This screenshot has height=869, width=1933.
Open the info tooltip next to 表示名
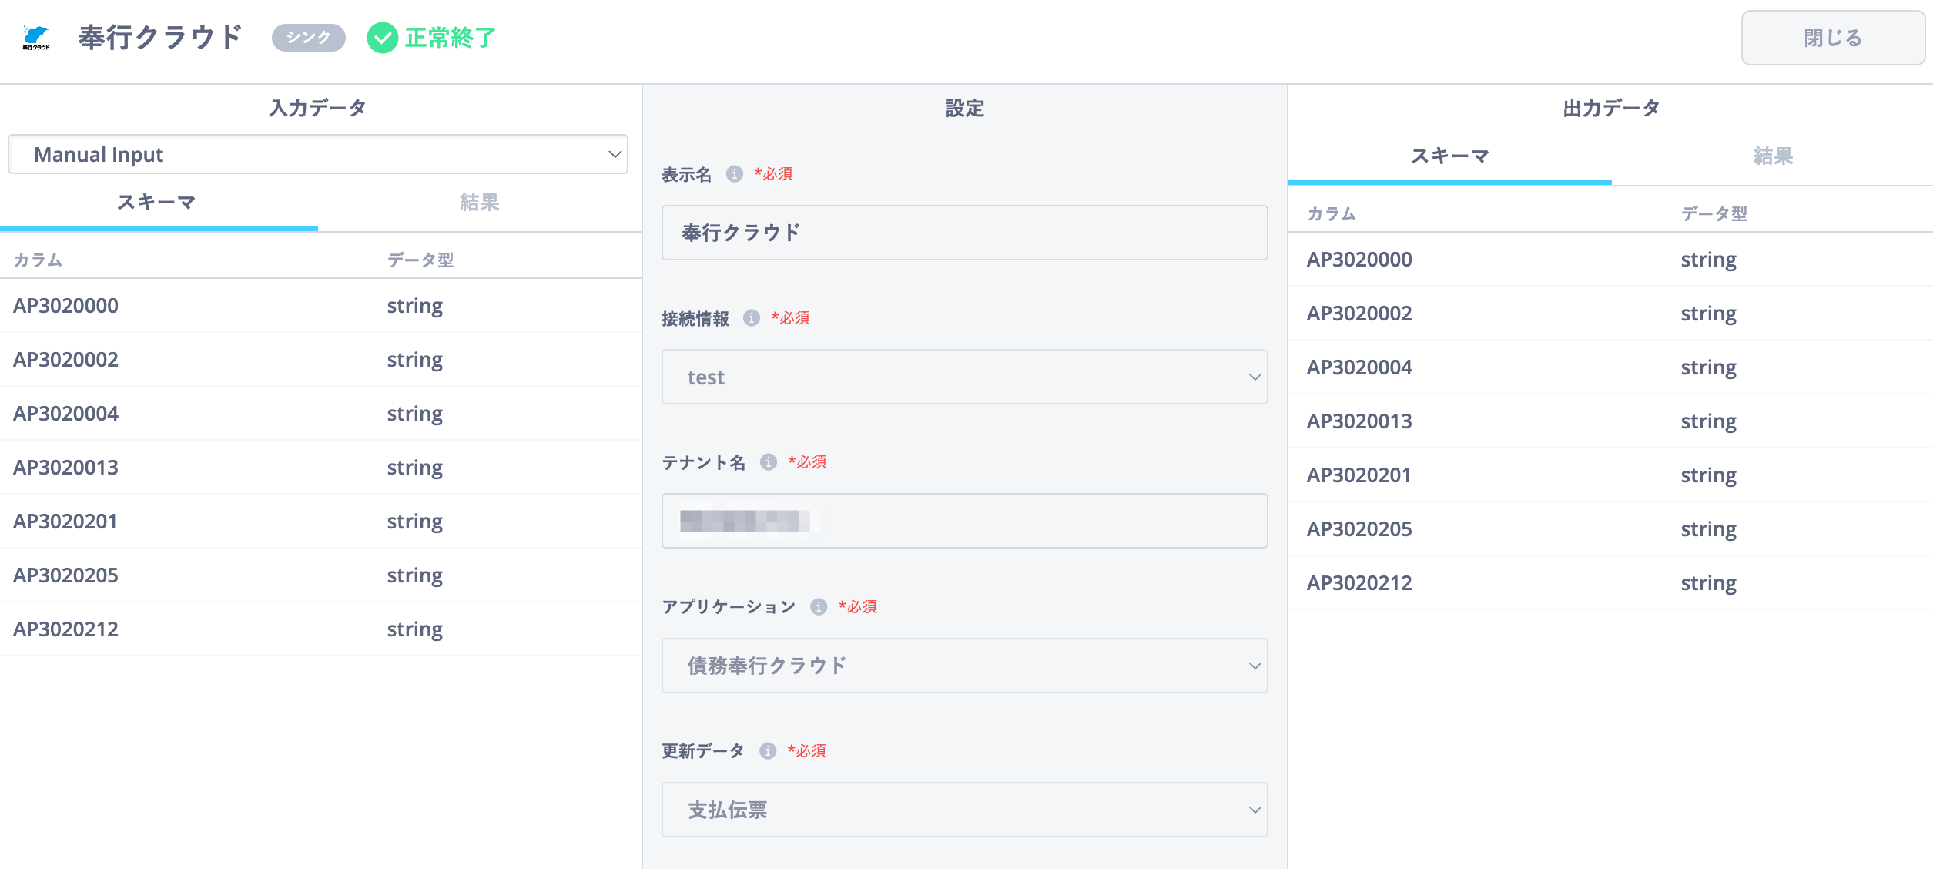pyautogui.click(x=734, y=173)
